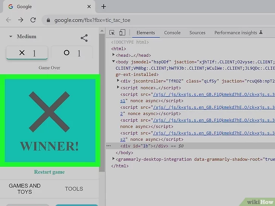The height and width of the screenshot is (206, 275).
Task: Select the </html> closing tag row
Action: (120, 166)
